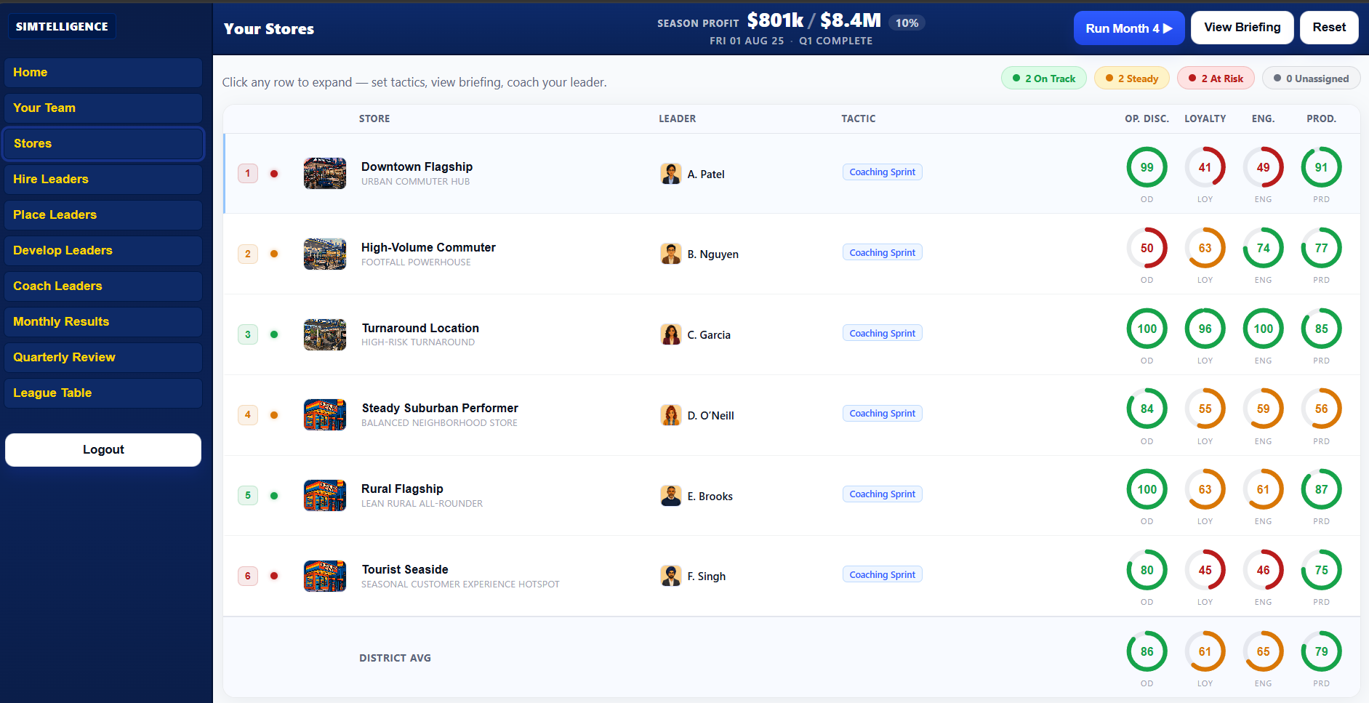Click Turnaround Location's loyalty gauge showing 96

pos(1205,329)
